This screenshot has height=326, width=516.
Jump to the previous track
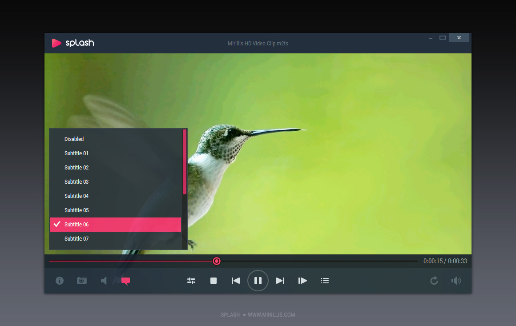(236, 281)
